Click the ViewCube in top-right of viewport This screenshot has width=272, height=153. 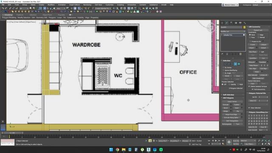pyautogui.click(x=211, y=27)
